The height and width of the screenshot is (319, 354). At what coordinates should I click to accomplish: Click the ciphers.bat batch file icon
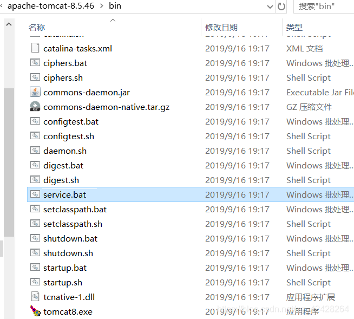coord(35,63)
